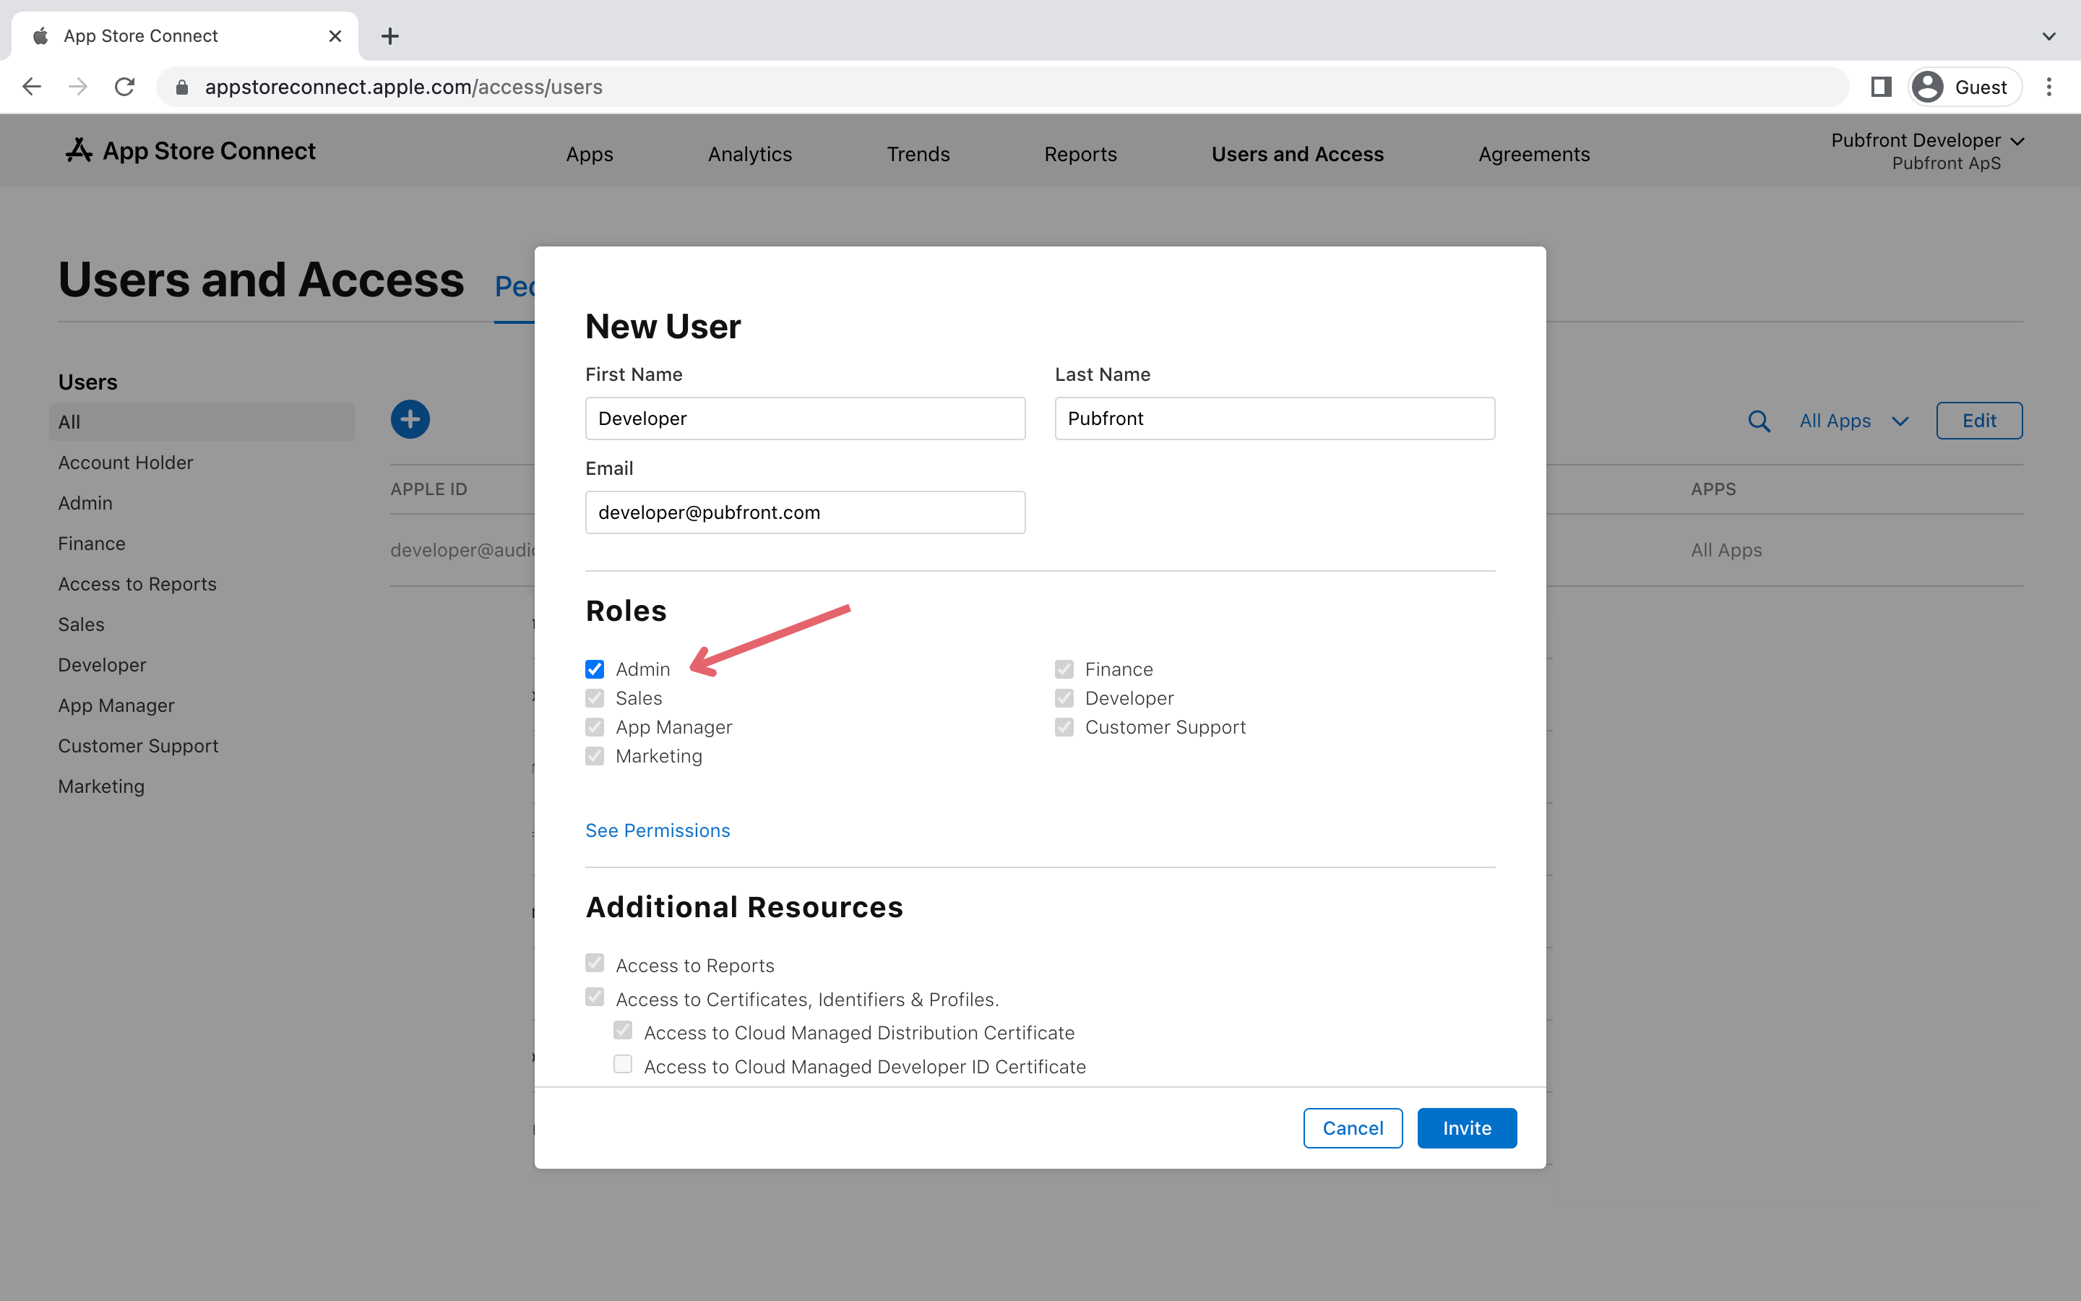Click the APPLE ID column header
Viewport: 2081px width, 1301px height.
[x=428, y=489]
